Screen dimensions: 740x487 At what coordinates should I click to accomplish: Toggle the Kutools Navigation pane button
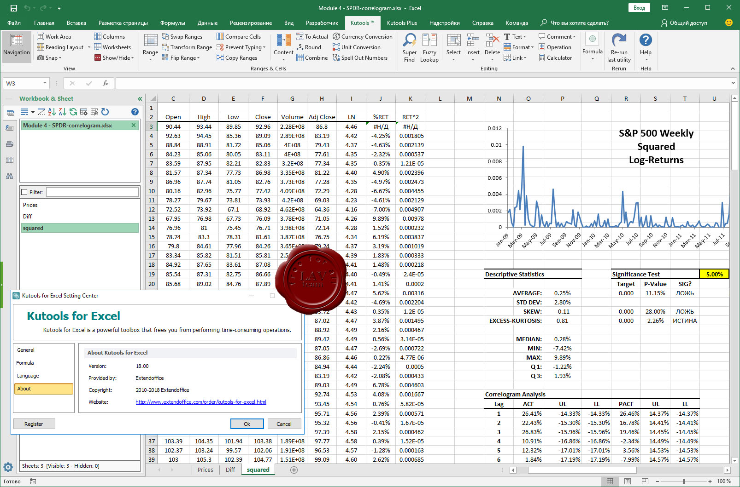(x=17, y=47)
